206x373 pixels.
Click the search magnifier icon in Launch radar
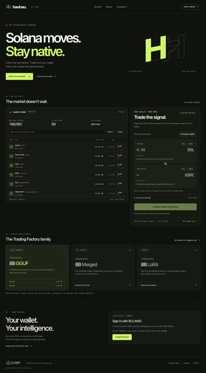(x=12, y=132)
